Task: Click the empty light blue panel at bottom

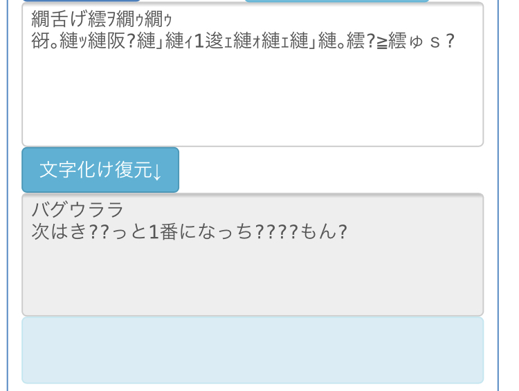Action: point(253,350)
